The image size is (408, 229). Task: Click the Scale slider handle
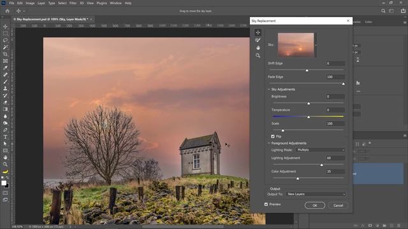click(x=283, y=130)
